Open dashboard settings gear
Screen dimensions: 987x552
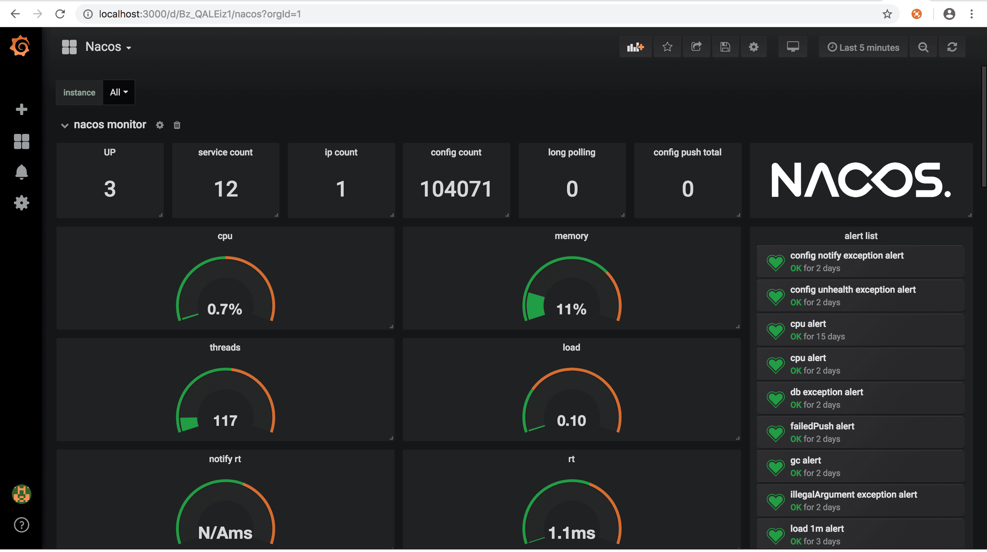tap(753, 47)
